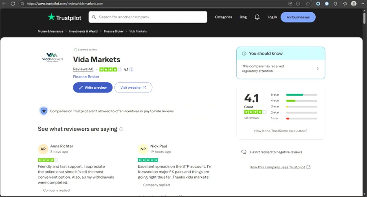The height and width of the screenshot is (197, 367).
Task: Click the site info lock icon in address bar
Action: (22, 4)
